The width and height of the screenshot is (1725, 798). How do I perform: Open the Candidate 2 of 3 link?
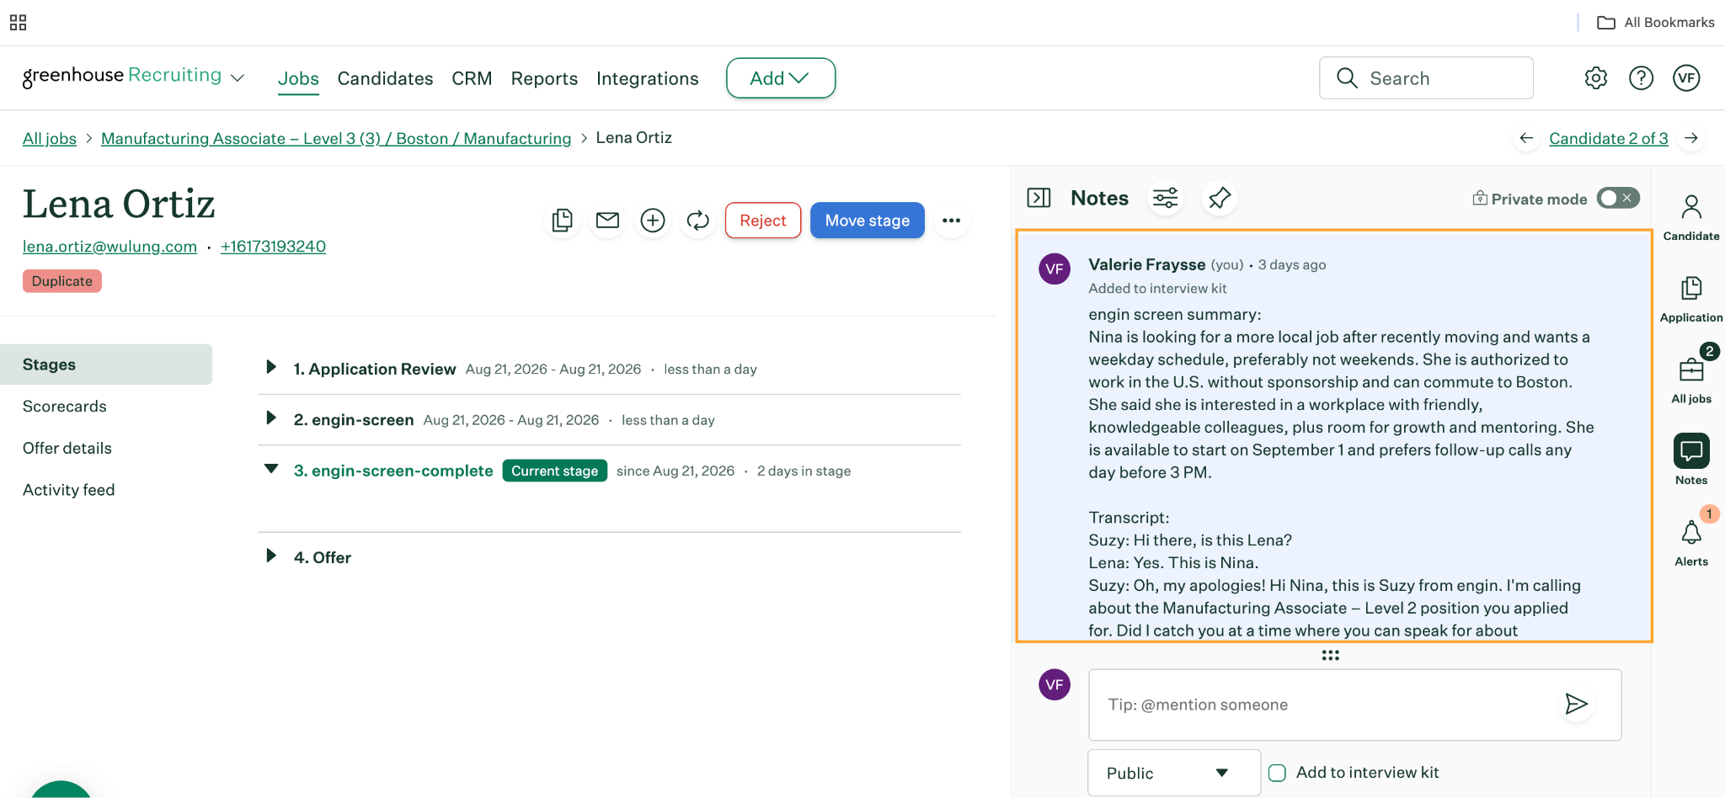[1608, 138]
